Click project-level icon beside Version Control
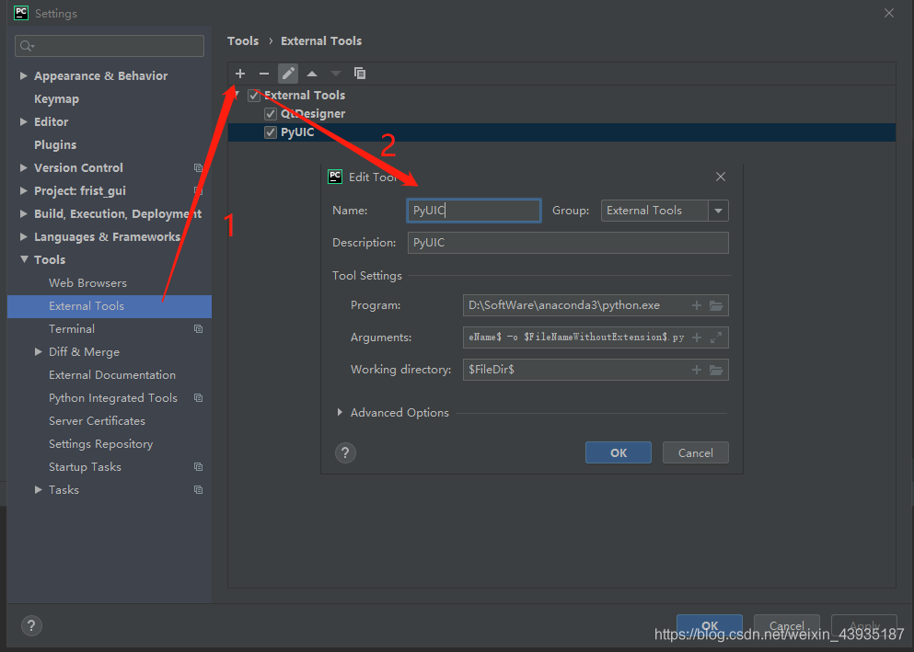Viewport: 914px width, 652px height. 198,168
